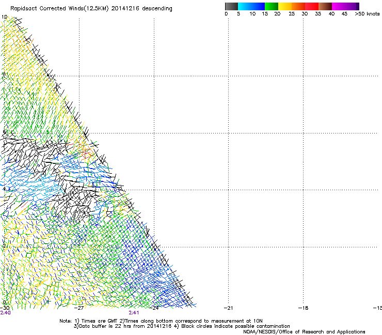The image size is (382, 335).
Task: Click the '4' latitude axis label
Action: [4, 189]
